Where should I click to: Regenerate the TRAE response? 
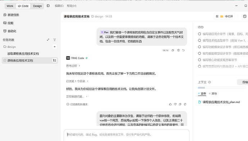point(185,104)
